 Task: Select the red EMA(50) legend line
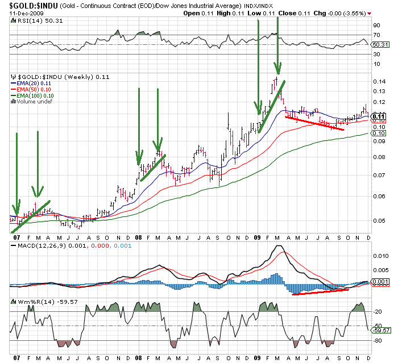tap(14, 89)
